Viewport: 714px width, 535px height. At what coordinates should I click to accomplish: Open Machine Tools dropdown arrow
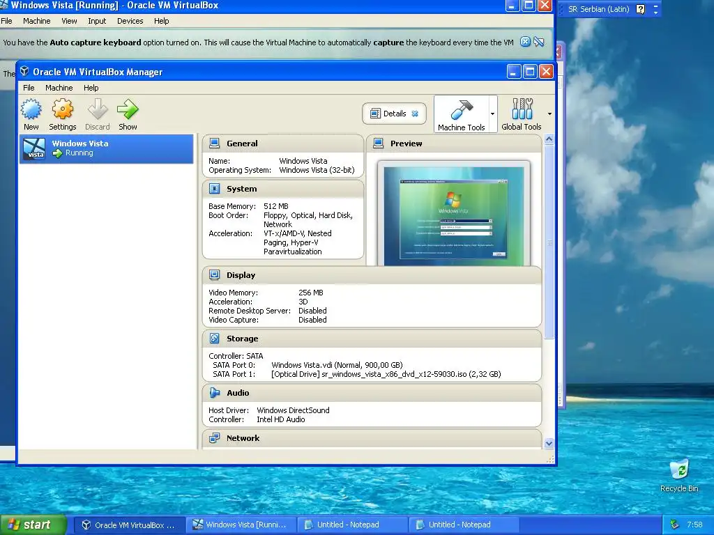click(x=492, y=114)
